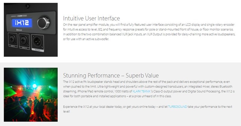Click the Klark Teknik logo on the amp panel
The height and width of the screenshot is (126, 241).
click(22, 16)
